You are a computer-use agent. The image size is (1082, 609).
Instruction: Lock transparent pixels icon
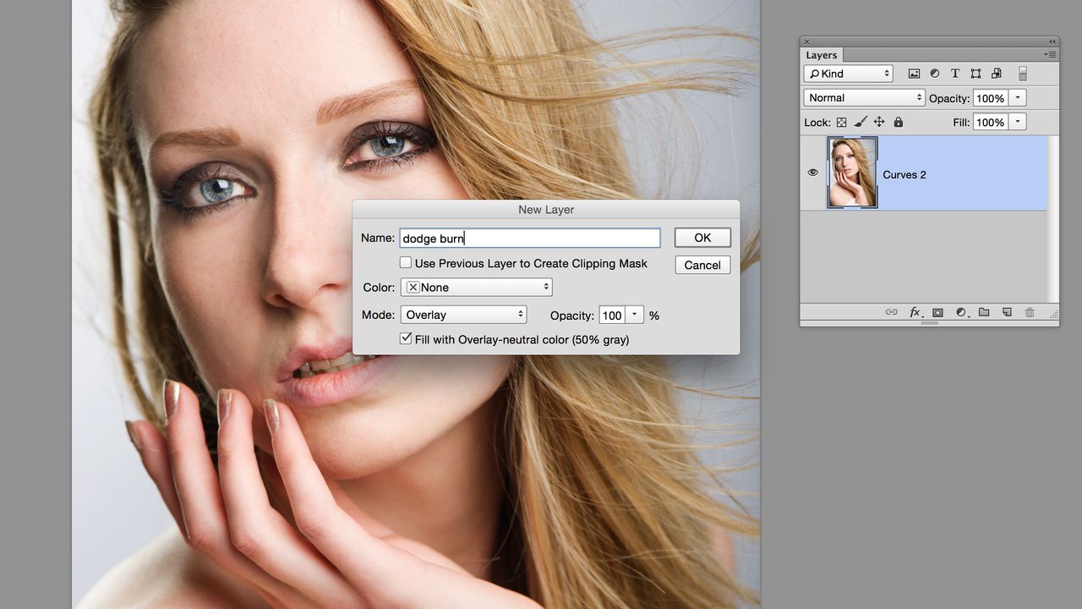[x=842, y=122]
